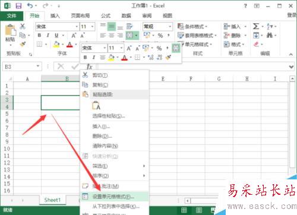Toggle middle vertical align button
The height and width of the screenshot is (215, 297).
click(112, 26)
